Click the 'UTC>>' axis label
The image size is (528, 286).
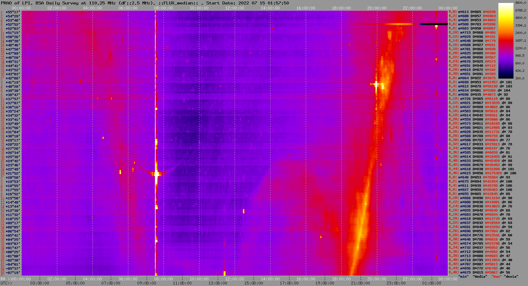pos(7,283)
